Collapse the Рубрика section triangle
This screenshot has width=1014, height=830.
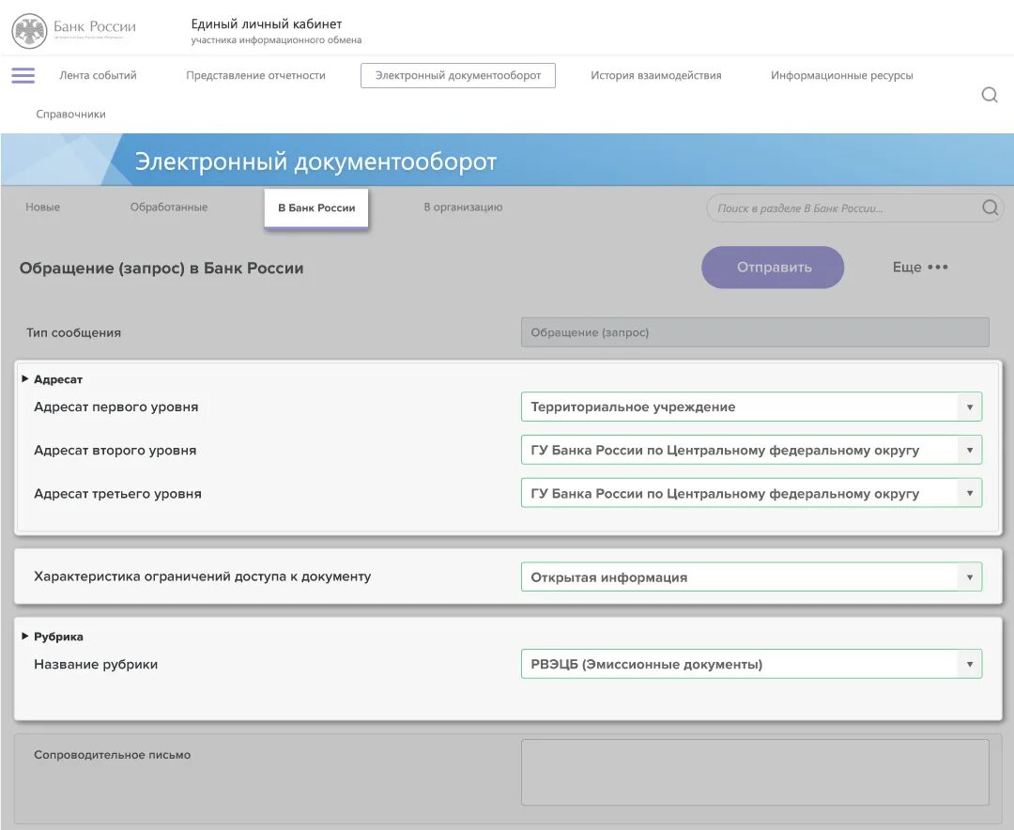pos(24,637)
